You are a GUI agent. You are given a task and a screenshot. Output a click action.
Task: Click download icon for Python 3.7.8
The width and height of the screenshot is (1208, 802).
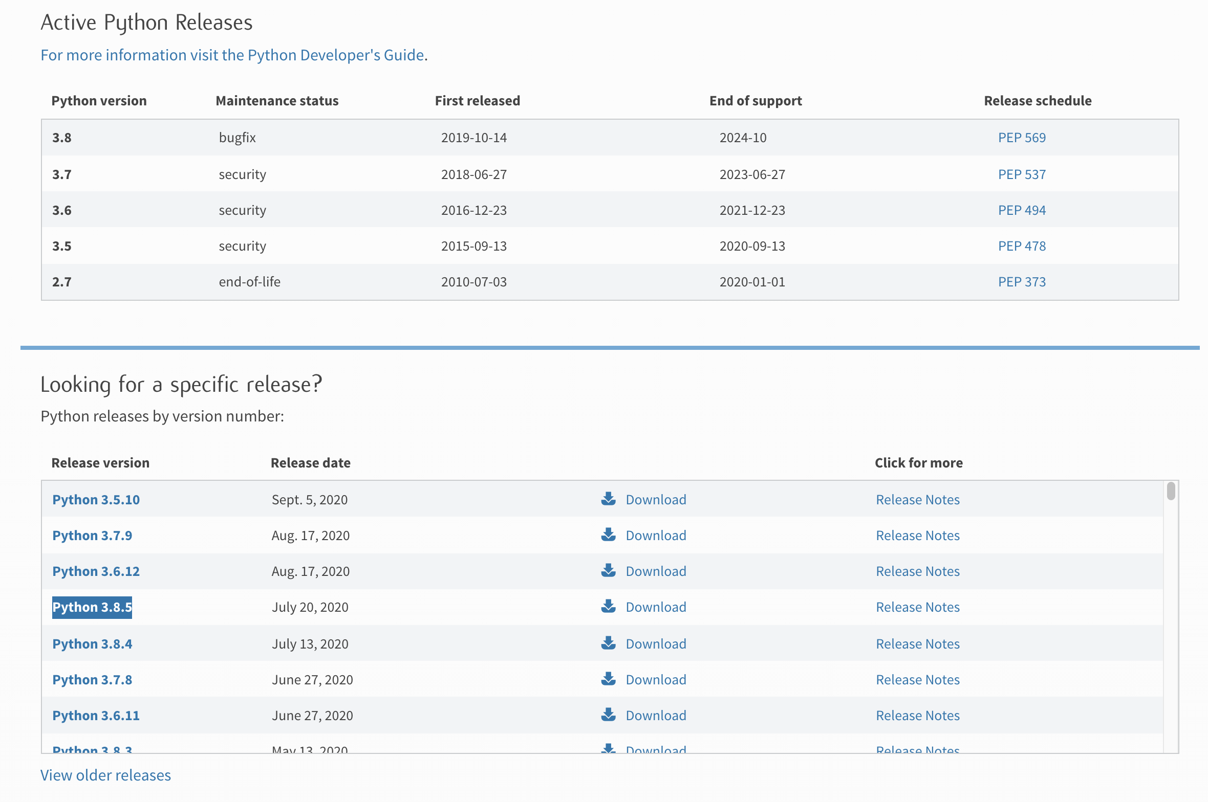pos(608,679)
